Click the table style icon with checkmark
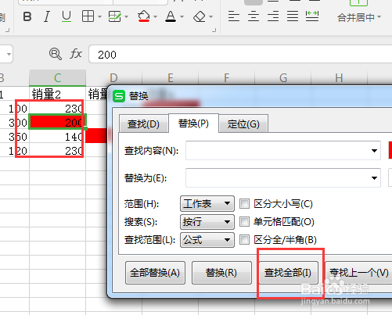 tap(115, 16)
